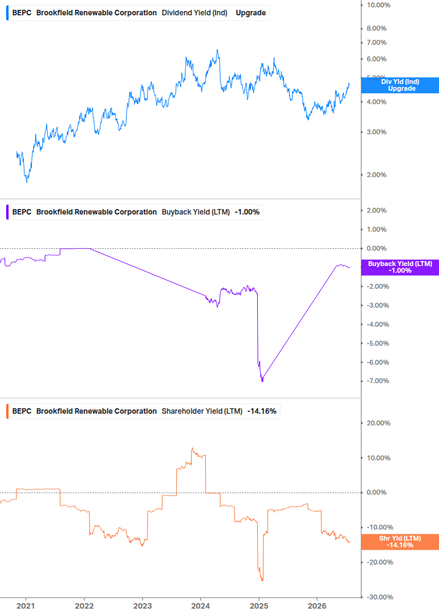Click the purple Buyback Yield (LTM) axis tag
Screen dimensions: 439x616
400,267
